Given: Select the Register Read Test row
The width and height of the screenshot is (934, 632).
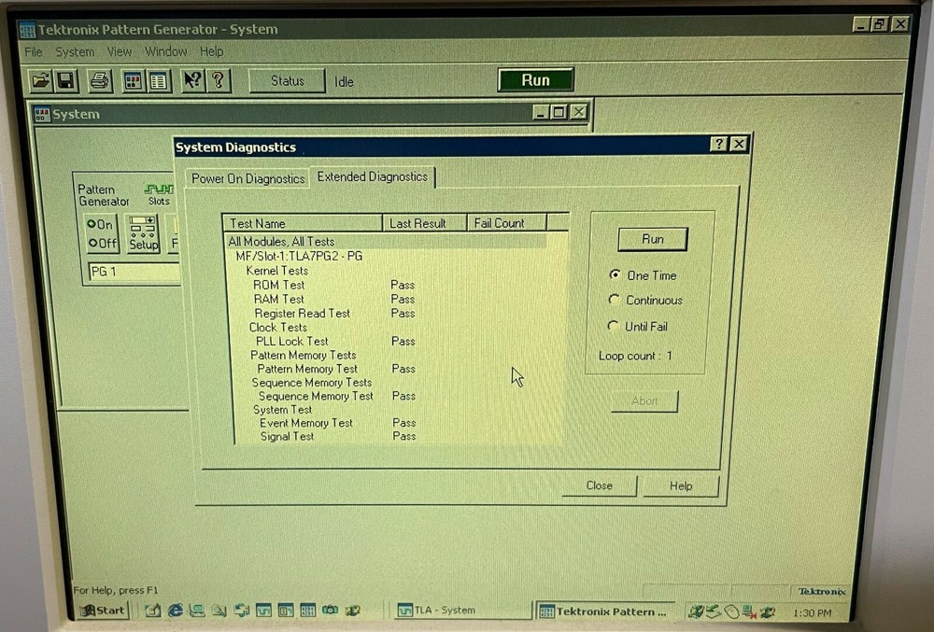Looking at the screenshot, I should [302, 313].
